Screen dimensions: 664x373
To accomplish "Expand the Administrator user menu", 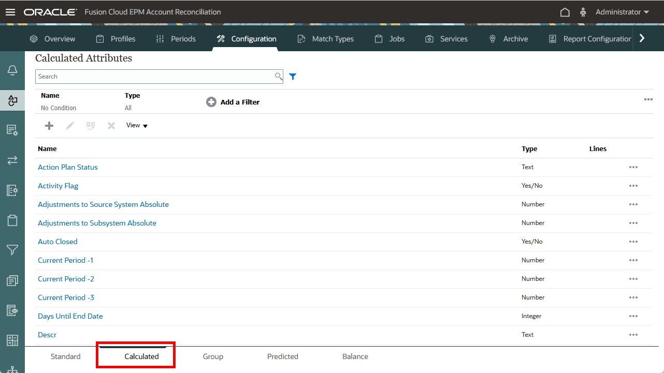I will point(623,12).
